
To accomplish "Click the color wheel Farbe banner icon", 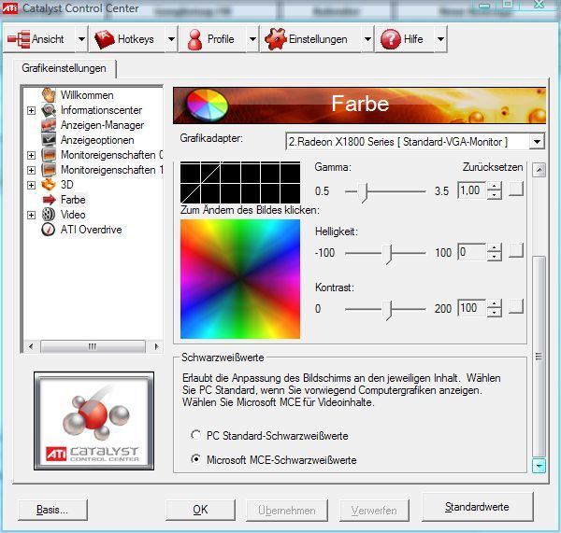I will click(x=208, y=105).
